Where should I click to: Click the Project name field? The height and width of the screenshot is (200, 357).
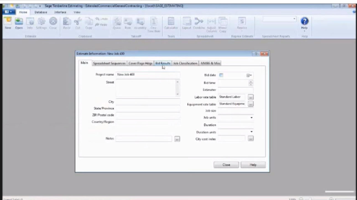tap(148, 75)
